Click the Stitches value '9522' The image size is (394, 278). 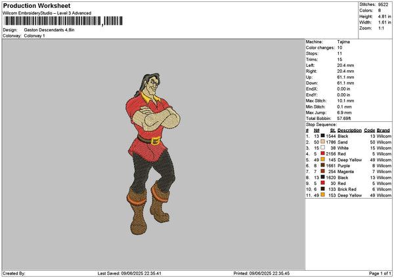[x=383, y=5]
